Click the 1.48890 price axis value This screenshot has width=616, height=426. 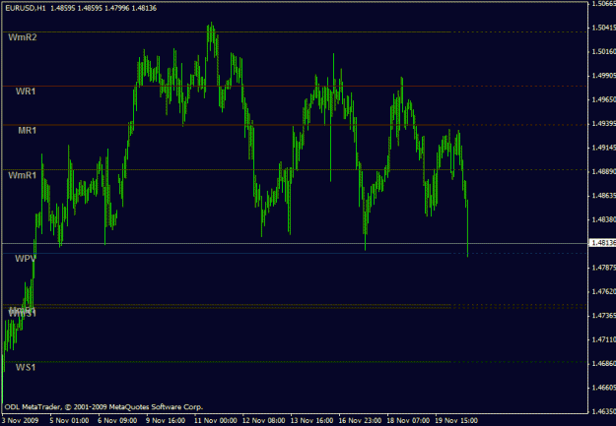coord(604,171)
